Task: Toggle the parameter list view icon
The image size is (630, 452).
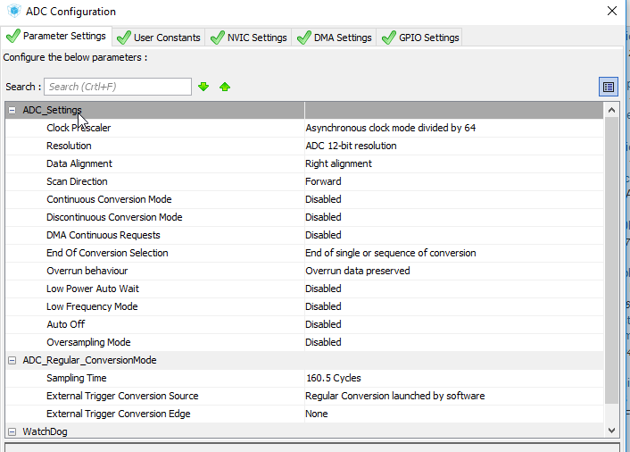Action: [609, 87]
